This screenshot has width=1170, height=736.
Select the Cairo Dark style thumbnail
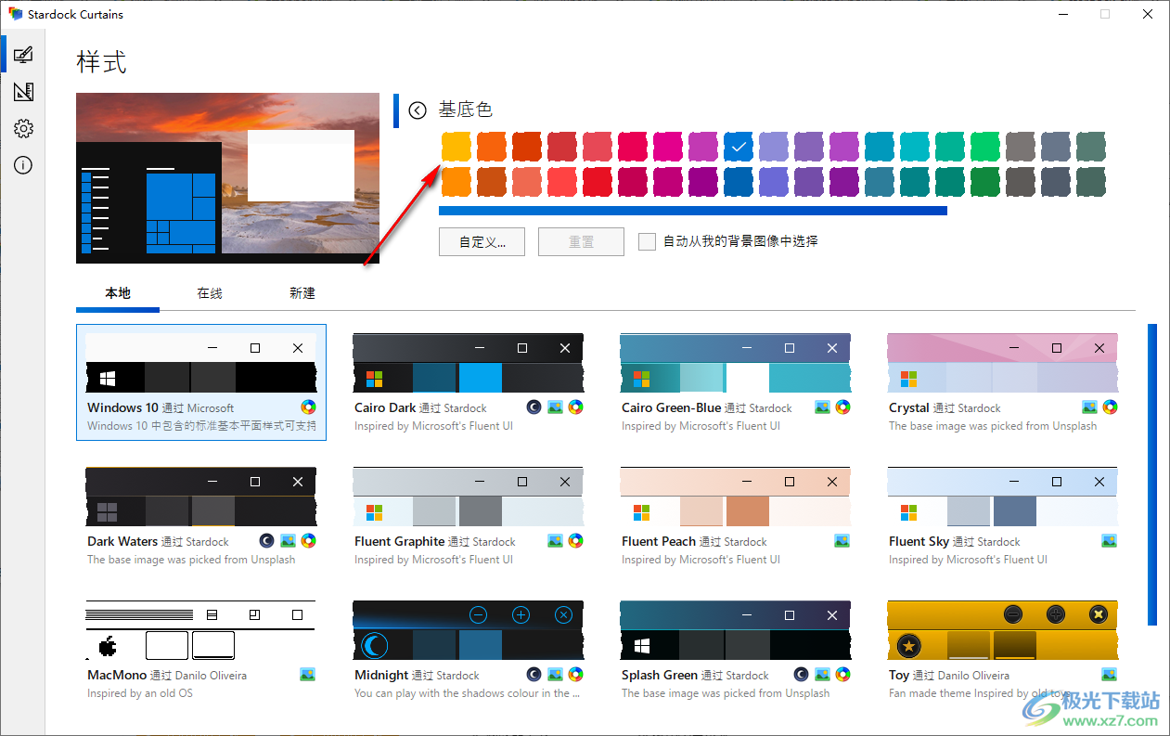click(x=468, y=362)
